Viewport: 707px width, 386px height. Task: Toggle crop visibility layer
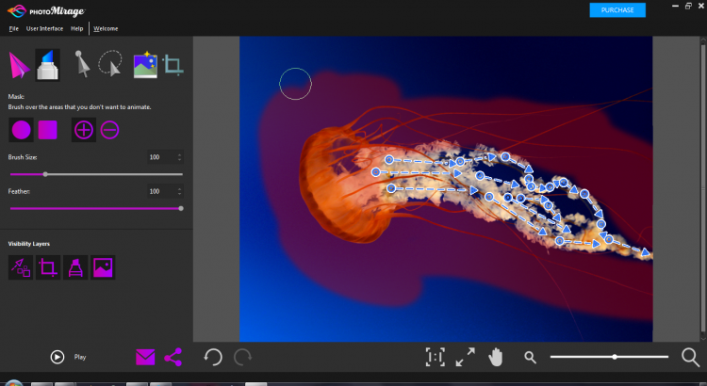[x=48, y=267]
